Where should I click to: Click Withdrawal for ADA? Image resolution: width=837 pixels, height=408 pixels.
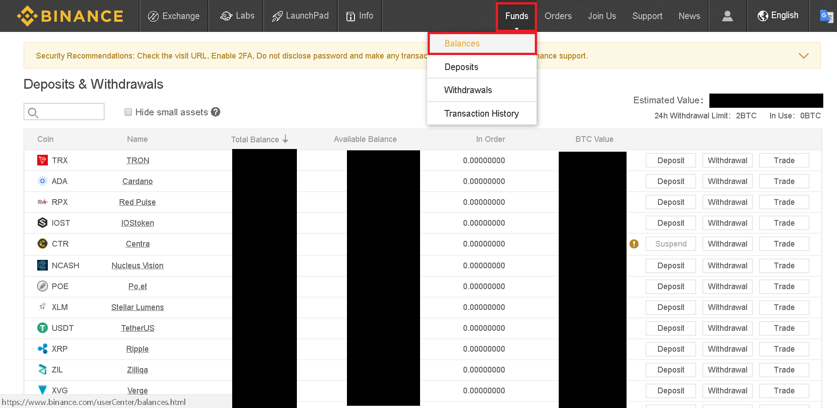[728, 181]
